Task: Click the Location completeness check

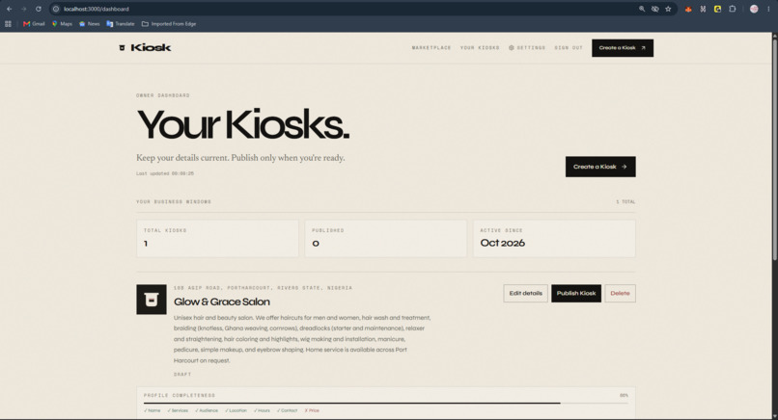Action: (x=236, y=410)
